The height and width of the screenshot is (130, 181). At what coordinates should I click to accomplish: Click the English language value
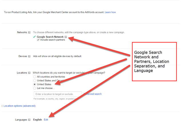pyautogui.click(x=37, y=120)
